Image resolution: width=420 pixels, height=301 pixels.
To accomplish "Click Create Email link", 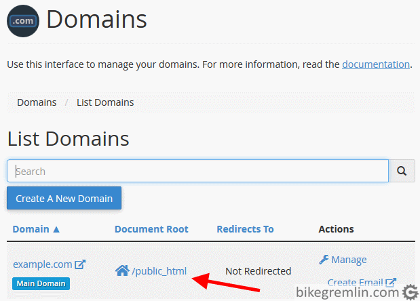I will [355, 283].
